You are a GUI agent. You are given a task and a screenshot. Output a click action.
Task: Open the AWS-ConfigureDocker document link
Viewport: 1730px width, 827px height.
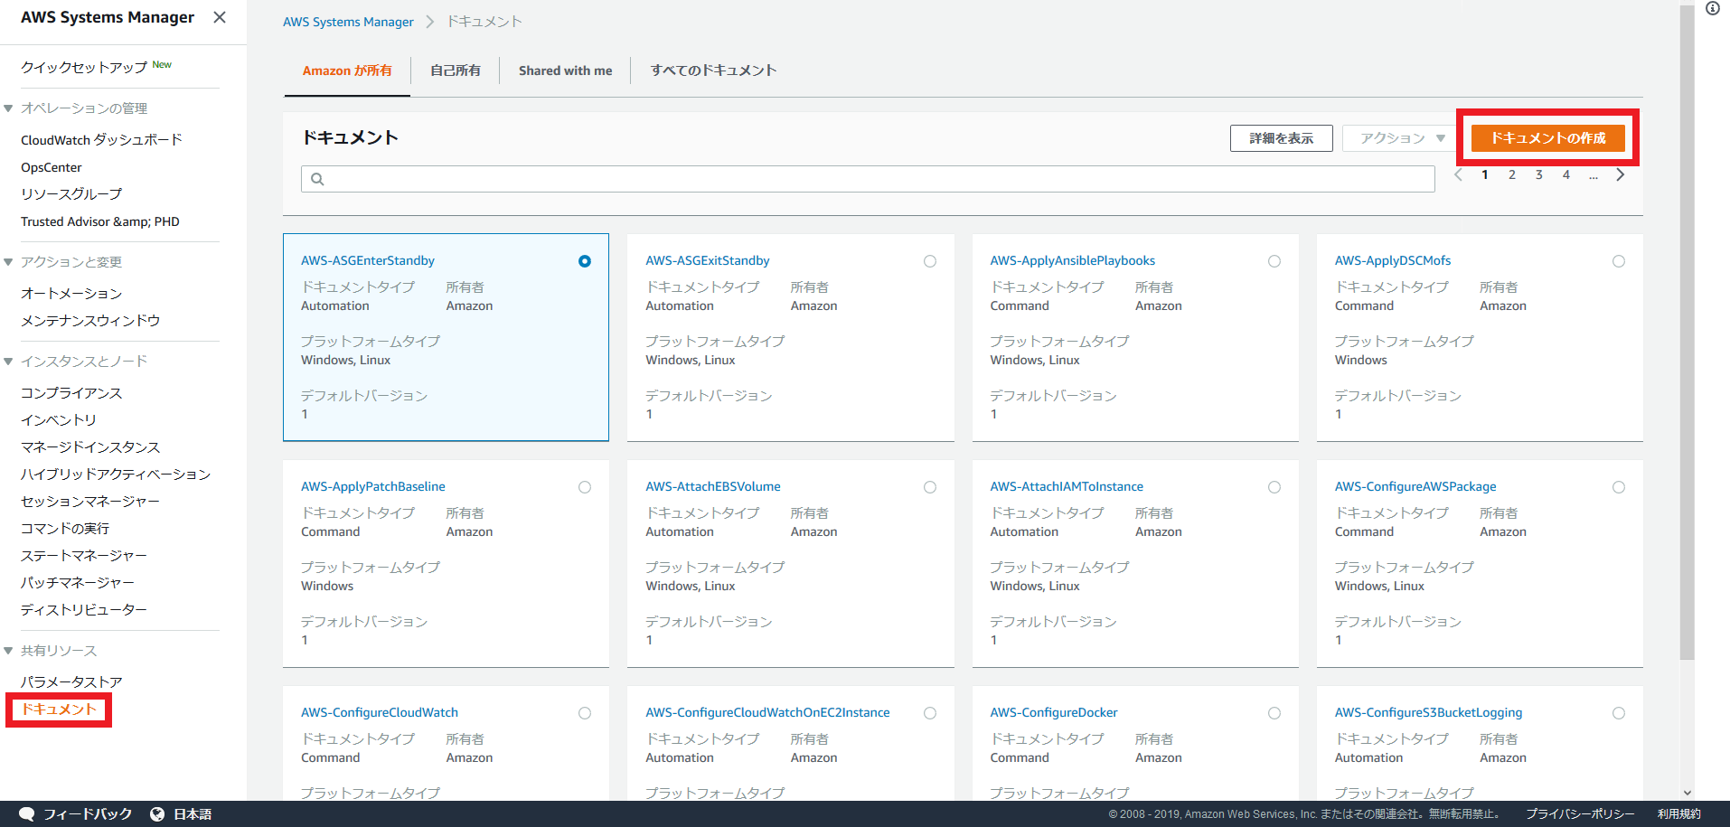1054,712
